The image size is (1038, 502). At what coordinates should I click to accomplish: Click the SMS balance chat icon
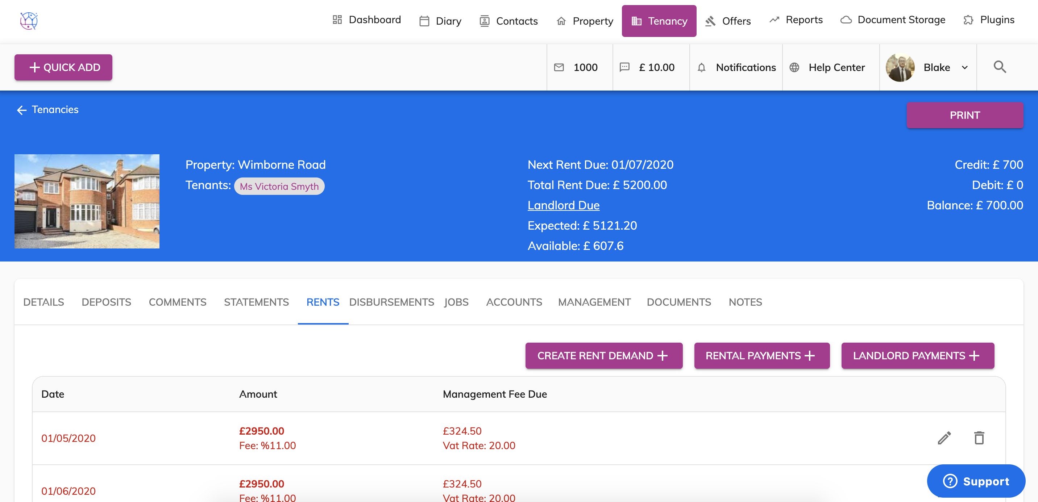(624, 67)
